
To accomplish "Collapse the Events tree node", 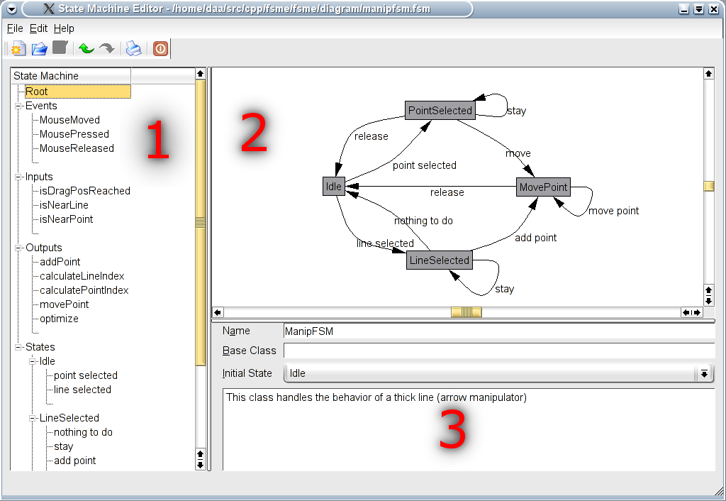I will tap(18, 106).
